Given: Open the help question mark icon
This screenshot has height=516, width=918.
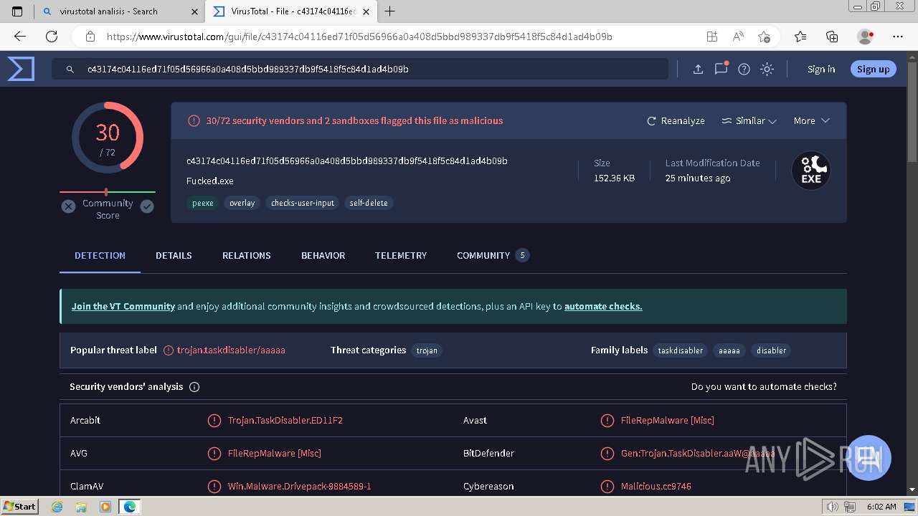Looking at the screenshot, I should (x=744, y=69).
